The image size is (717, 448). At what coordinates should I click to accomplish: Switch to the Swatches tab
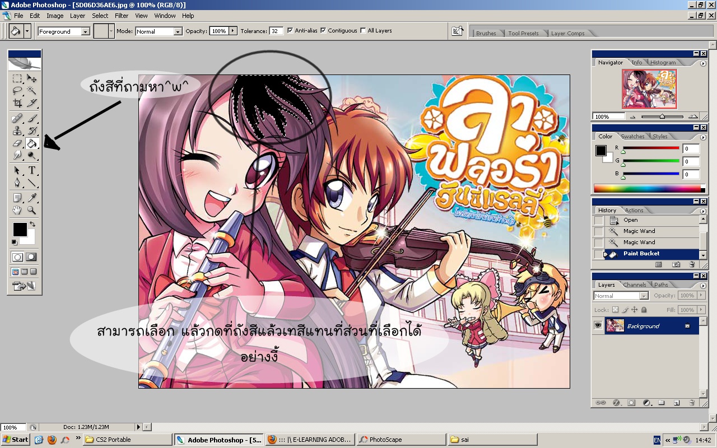tap(632, 136)
